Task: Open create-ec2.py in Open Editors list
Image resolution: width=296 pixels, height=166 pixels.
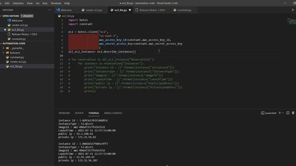Action: (19, 25)
